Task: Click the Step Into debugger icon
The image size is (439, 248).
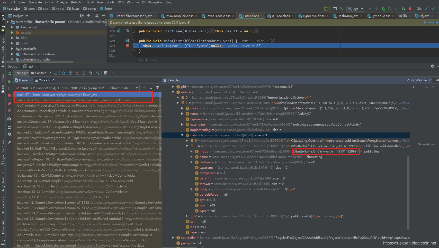Action: tap(70, 73)
